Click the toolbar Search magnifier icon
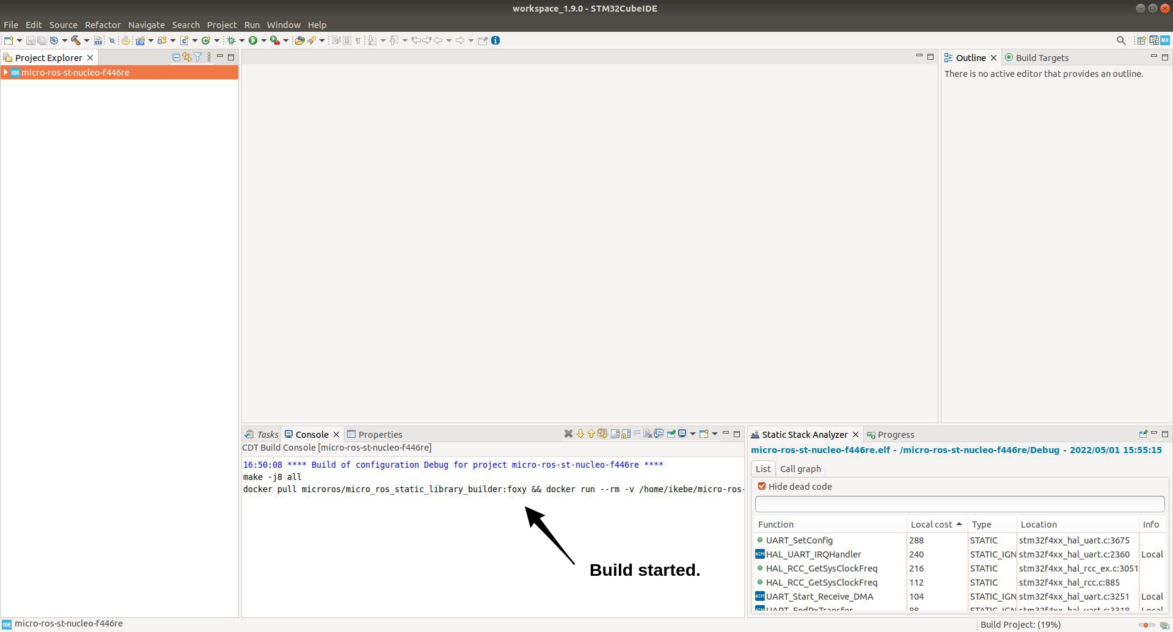 [x=1121, y=40]
